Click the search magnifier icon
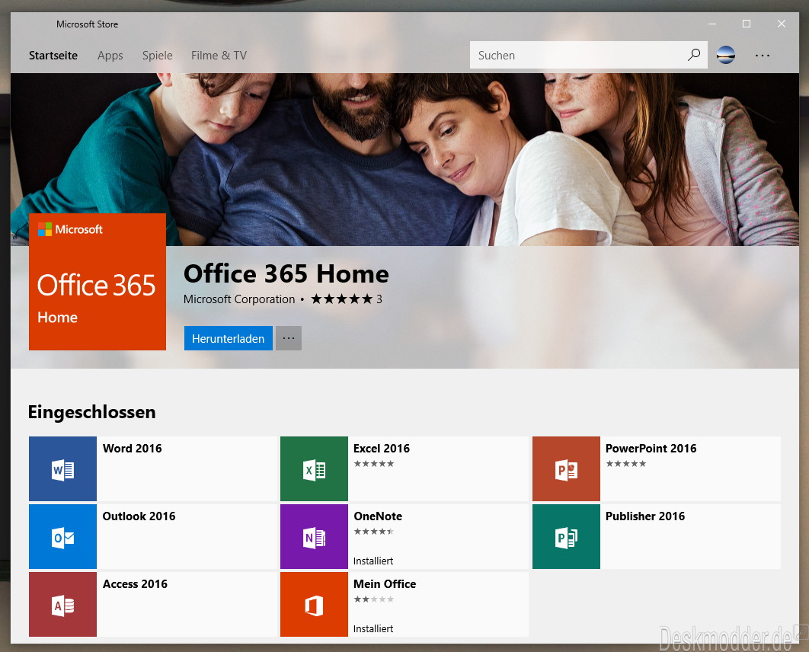The width and height of the screenshot is (809, 652). tap(694, 55)
